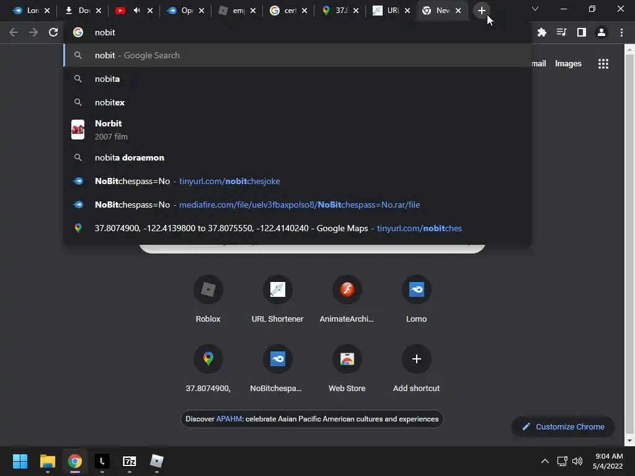The width and height of the screenshot is (635, 476).
Task: Expand the tab search dropdown arrow
Action: coord(535,9)
